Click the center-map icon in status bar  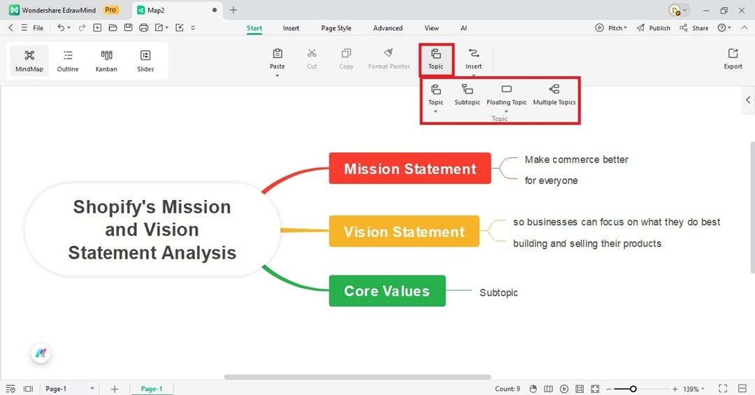pyautogui.click(x=595, y=389)
